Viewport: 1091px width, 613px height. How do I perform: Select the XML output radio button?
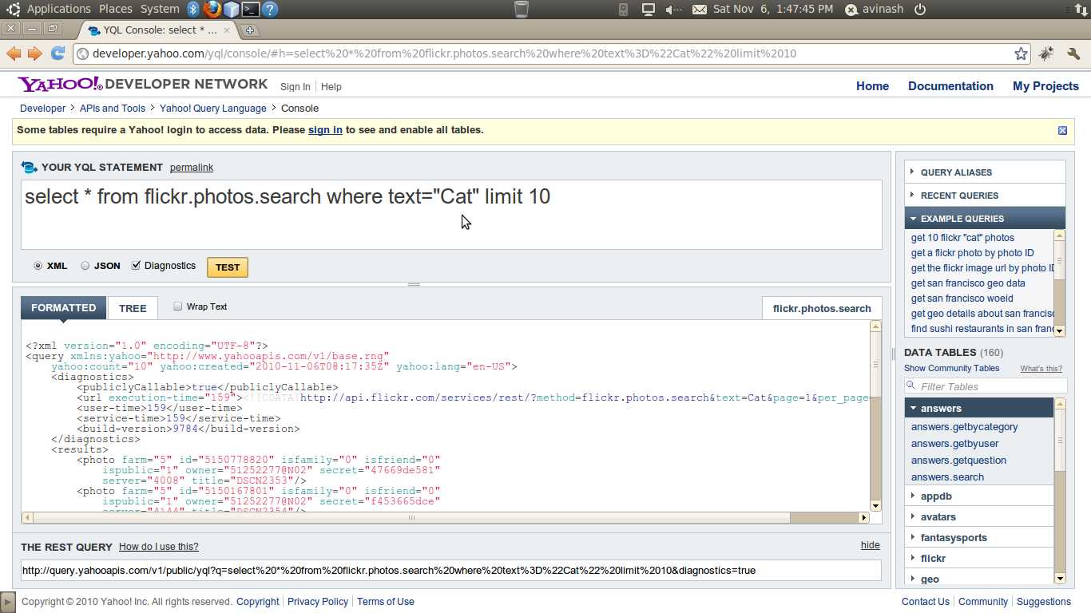coord(38,266)
